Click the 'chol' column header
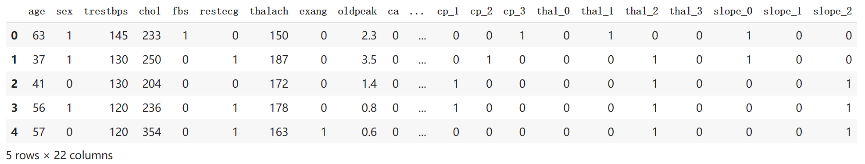This screenshot has height=164, width=865. click(x=150, y=11)
